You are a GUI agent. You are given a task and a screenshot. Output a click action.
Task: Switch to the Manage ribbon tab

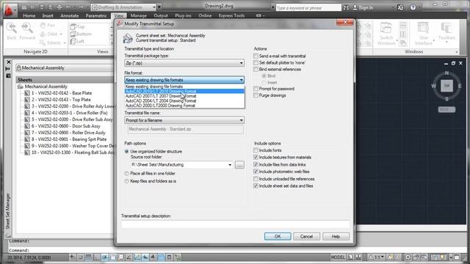139,15
